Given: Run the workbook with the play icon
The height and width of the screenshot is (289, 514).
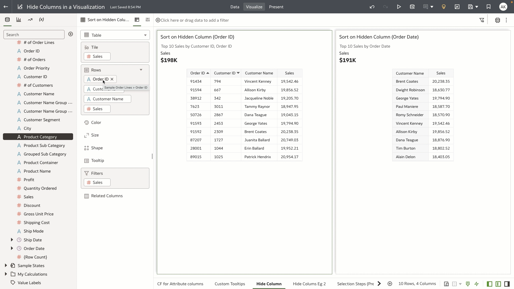Looking at the screenshot, I should (399, 7).
